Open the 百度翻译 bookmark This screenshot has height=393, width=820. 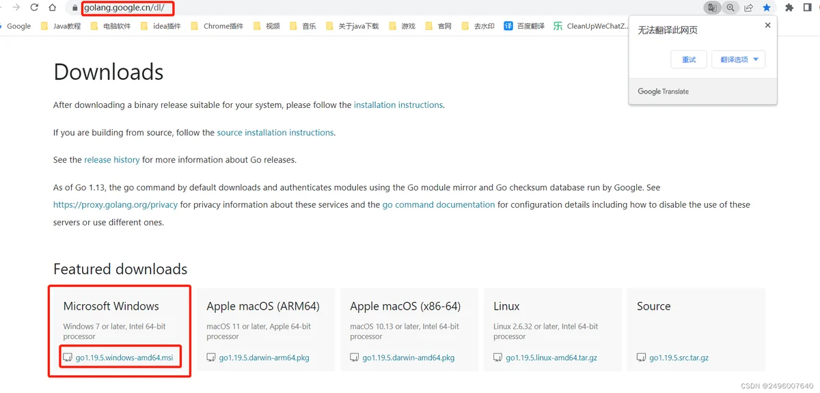[x=524, y=26]
